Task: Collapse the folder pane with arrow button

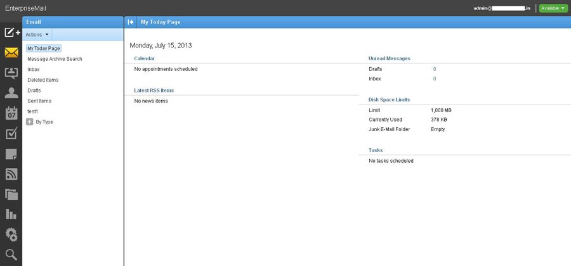Action: (x=131, y=22)
